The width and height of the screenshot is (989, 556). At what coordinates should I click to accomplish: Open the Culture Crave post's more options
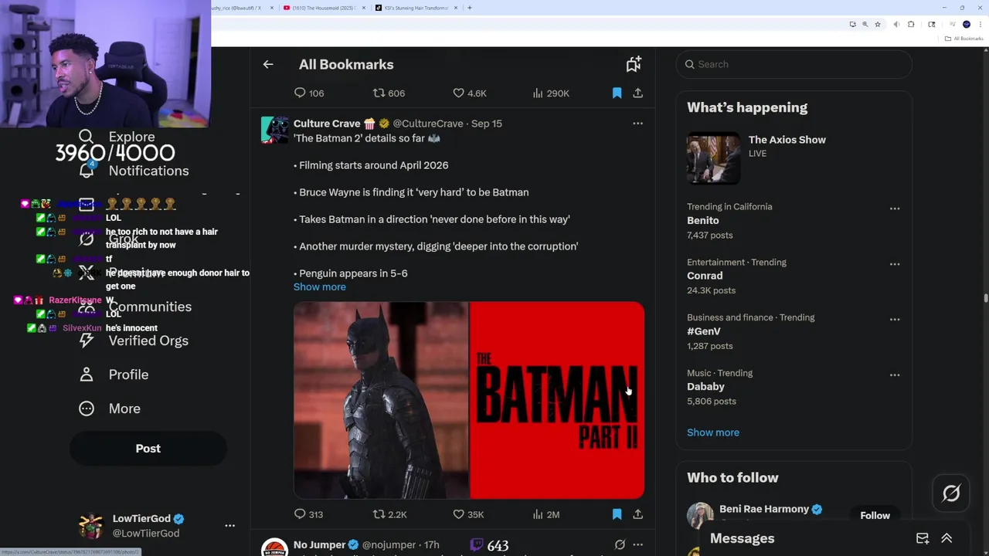tap(637, 124)
